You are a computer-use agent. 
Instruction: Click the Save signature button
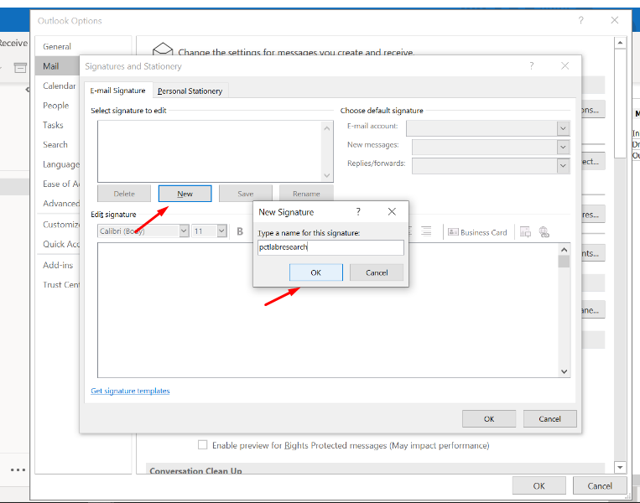[x=246, y=194]
